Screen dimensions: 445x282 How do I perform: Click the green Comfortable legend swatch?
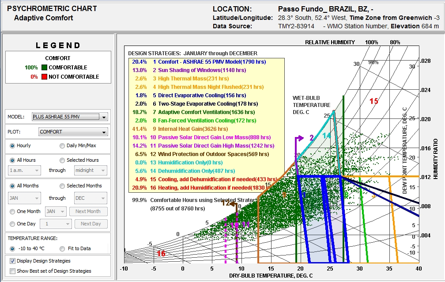(x=44, y=68)
